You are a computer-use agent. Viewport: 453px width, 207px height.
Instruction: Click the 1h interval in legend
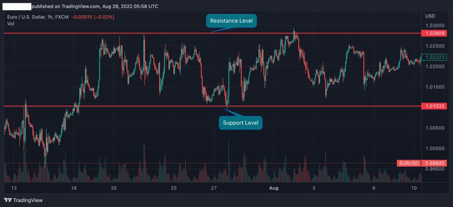pos(56,16)
